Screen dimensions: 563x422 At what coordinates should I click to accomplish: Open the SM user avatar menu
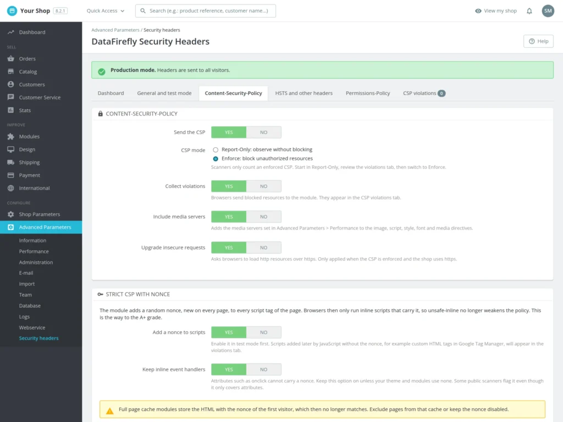(548, 11)
